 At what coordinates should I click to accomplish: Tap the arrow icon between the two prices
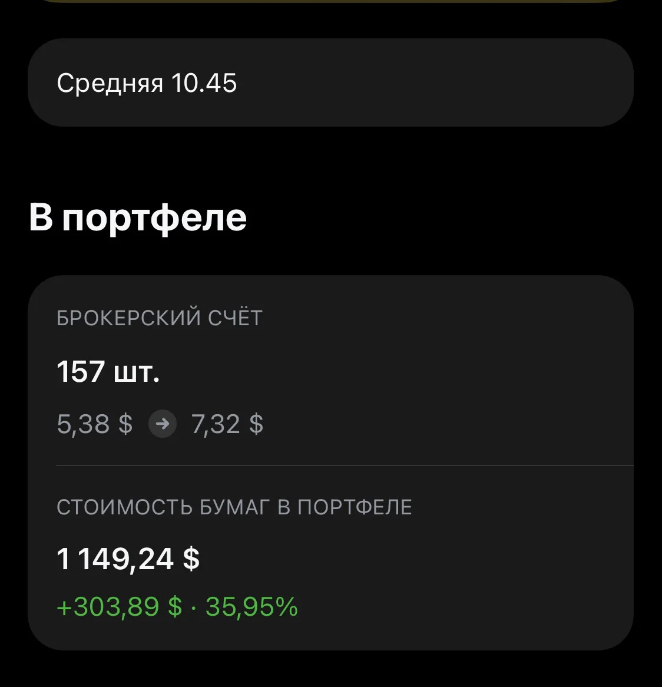coord(163,424)
